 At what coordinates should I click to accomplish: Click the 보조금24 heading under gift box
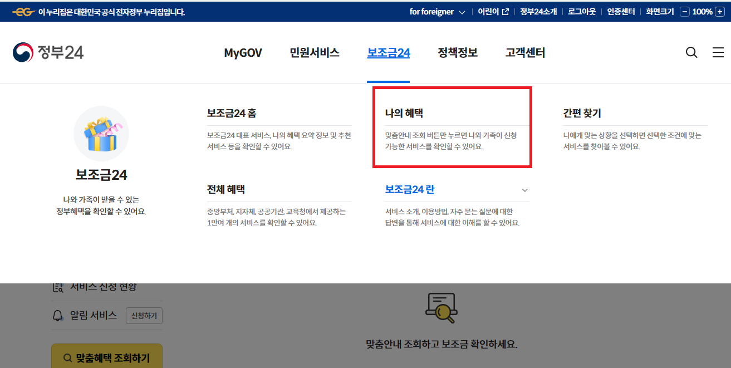(101, 175)
